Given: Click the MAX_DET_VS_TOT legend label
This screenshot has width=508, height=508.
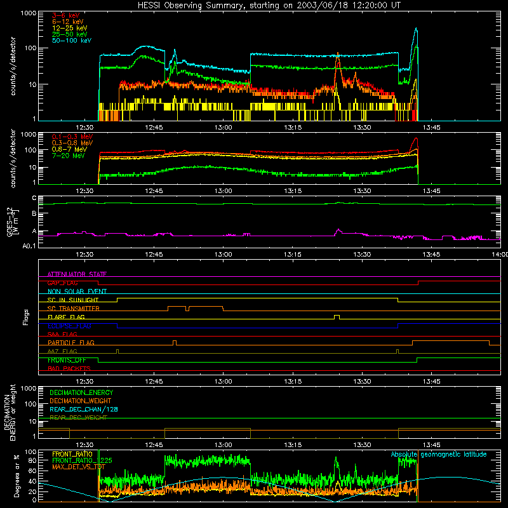Looking at the screenshot, I should 79,467.
